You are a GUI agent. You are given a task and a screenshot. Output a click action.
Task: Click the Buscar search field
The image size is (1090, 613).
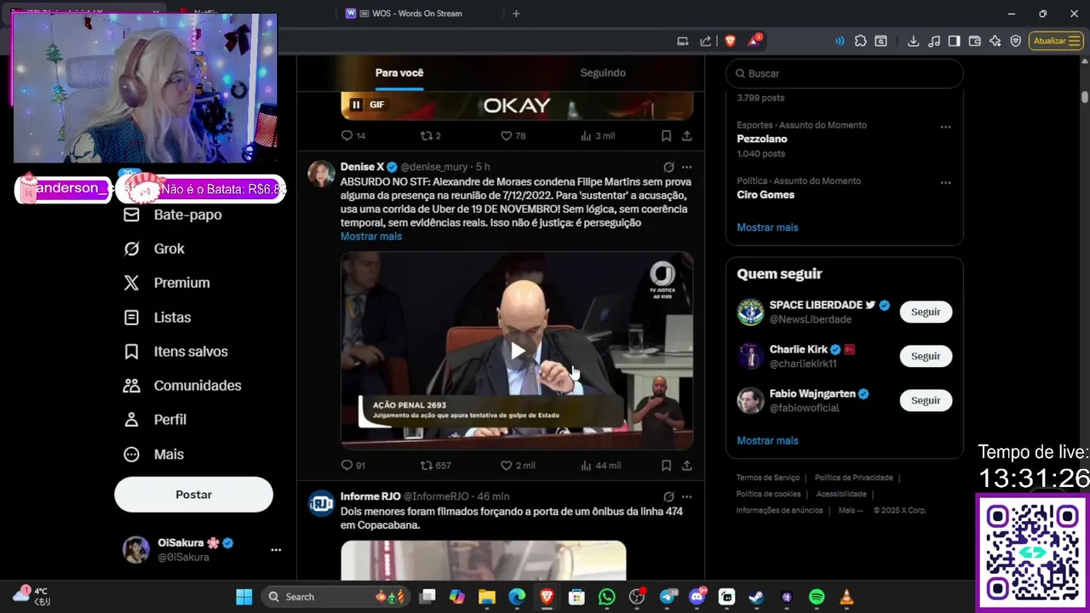click(844, 73)
